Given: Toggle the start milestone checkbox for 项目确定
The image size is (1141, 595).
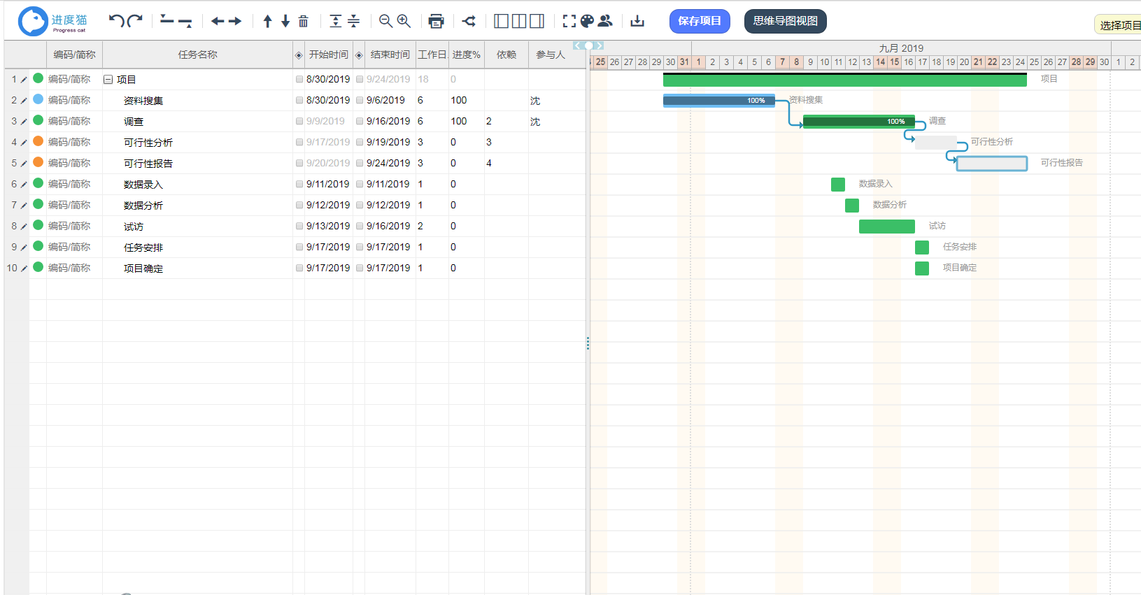Looking at the screenshot, I should [x=299, y=268].
